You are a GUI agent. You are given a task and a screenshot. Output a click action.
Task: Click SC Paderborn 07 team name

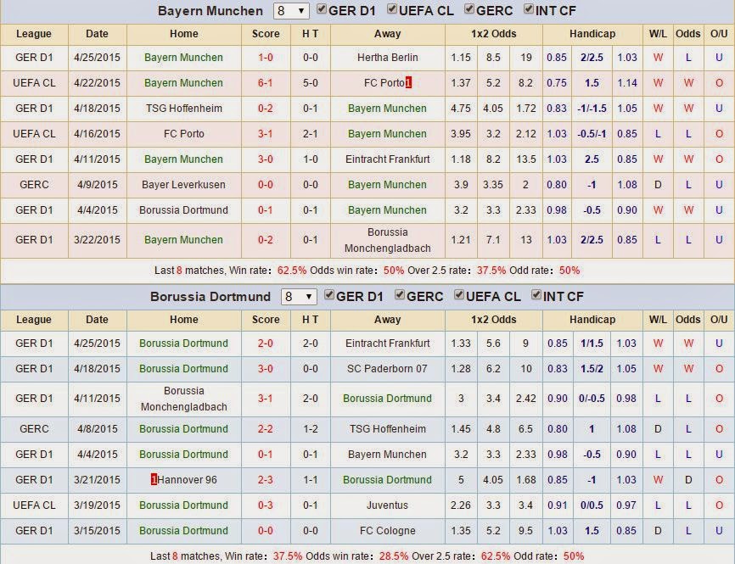point(387,369)
